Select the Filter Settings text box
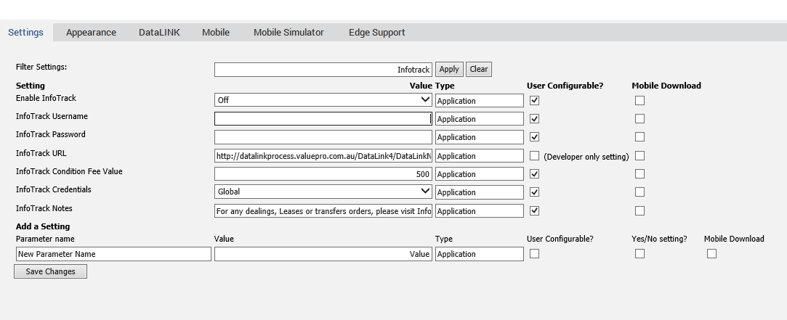 coord(323,70)
